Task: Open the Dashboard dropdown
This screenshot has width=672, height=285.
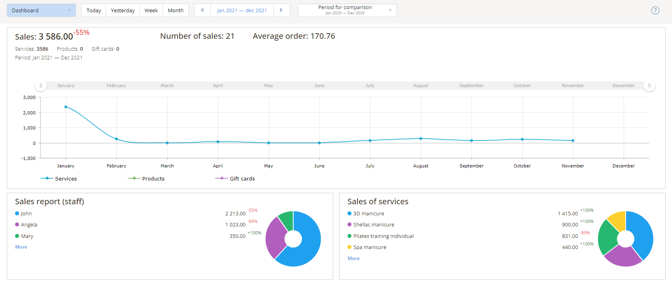Action: pyautogui.click(x=41, y=10)
